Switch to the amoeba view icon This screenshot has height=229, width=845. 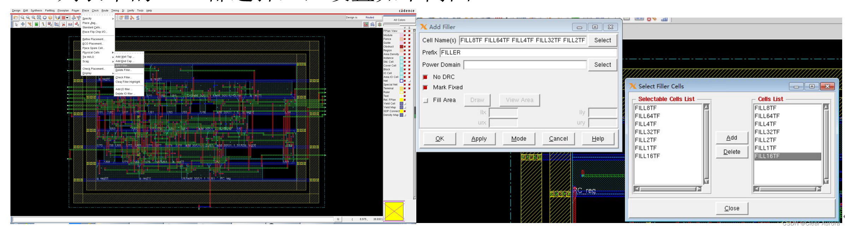tap(373, 24)
